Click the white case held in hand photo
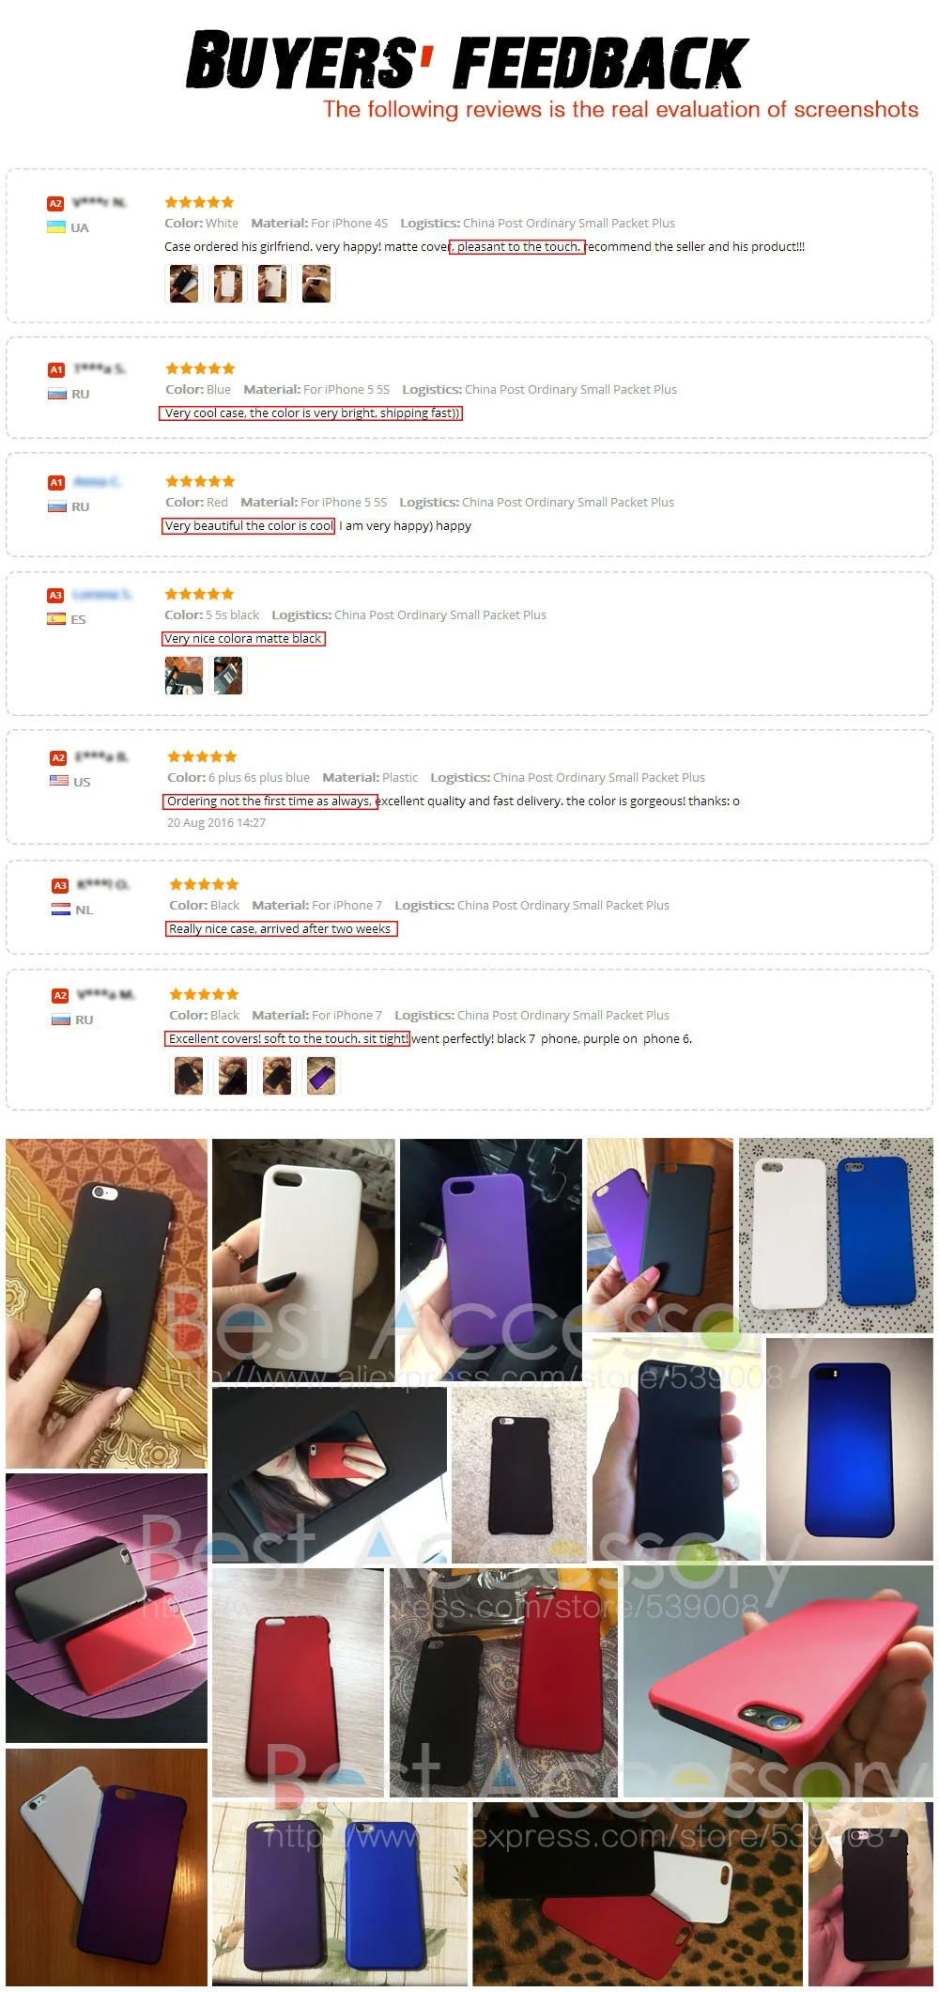The width and height of the screenshot is (939, 1992). pyautogui.click(x=303, y=1256)
